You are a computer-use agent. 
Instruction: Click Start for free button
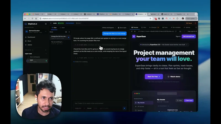point(154,77)
